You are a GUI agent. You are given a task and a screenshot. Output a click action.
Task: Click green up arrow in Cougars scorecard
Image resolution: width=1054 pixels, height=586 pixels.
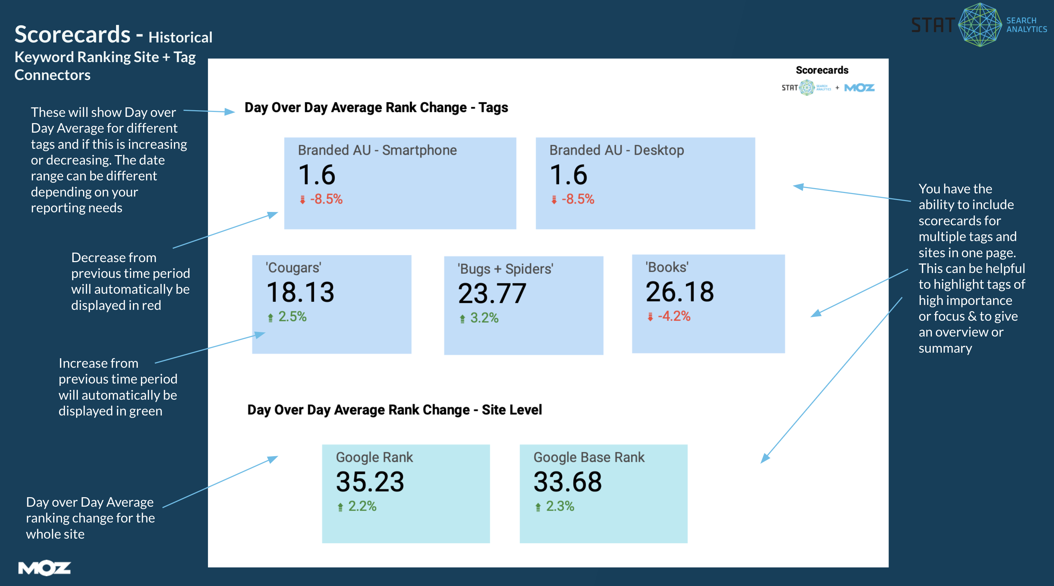(x=270, y=317)
